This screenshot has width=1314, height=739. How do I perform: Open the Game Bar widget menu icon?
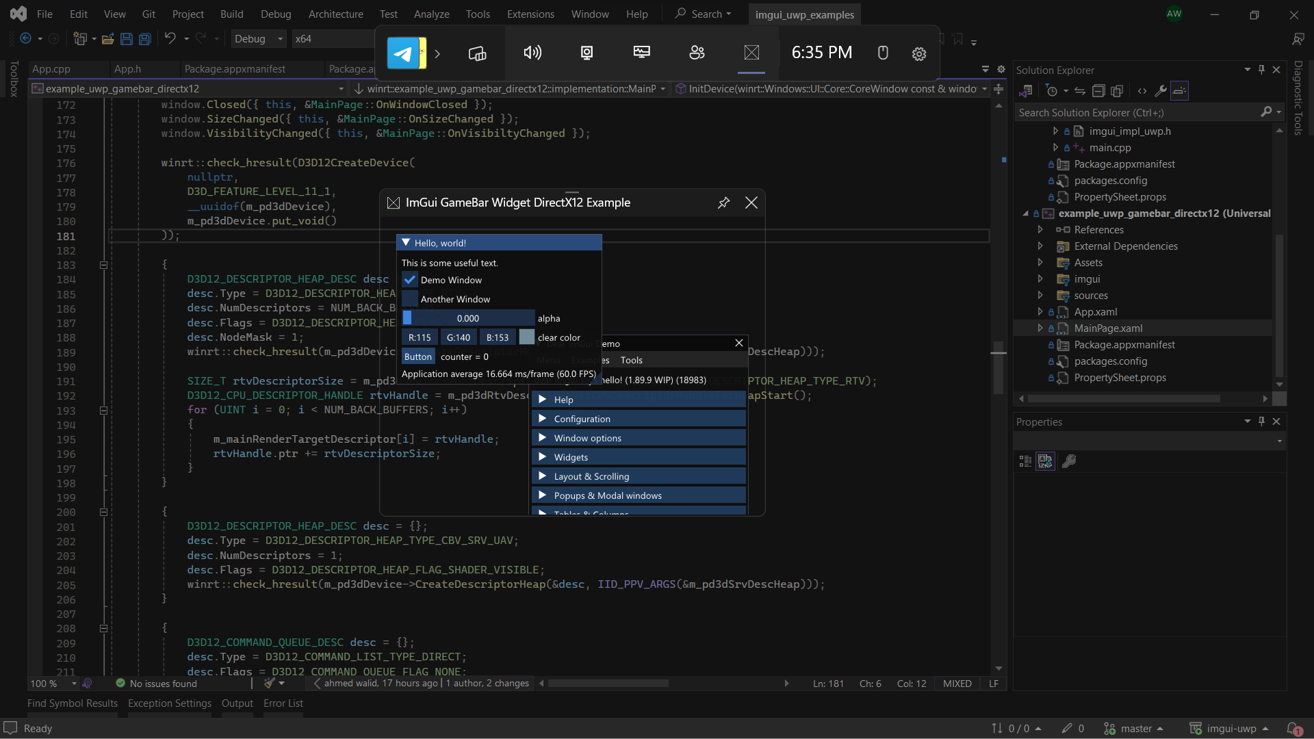pyautogui.click(x=477, y=53)
